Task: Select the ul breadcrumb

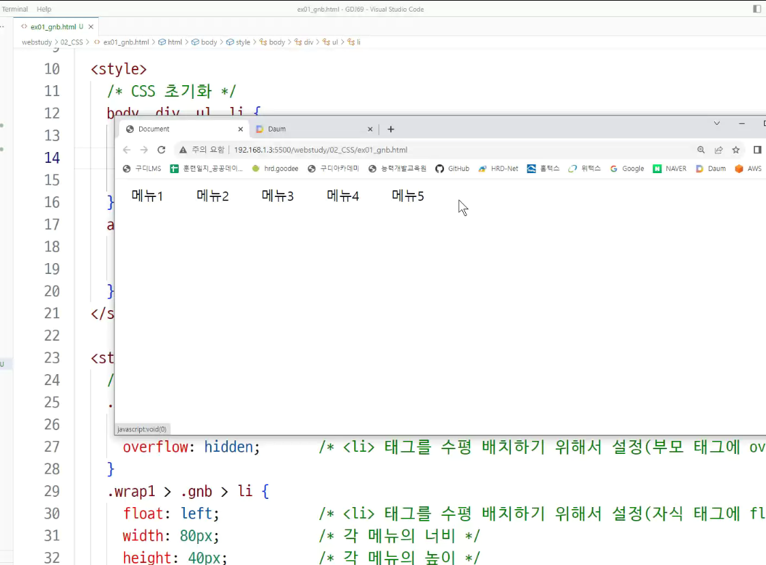Action: (x=330, y=42)
